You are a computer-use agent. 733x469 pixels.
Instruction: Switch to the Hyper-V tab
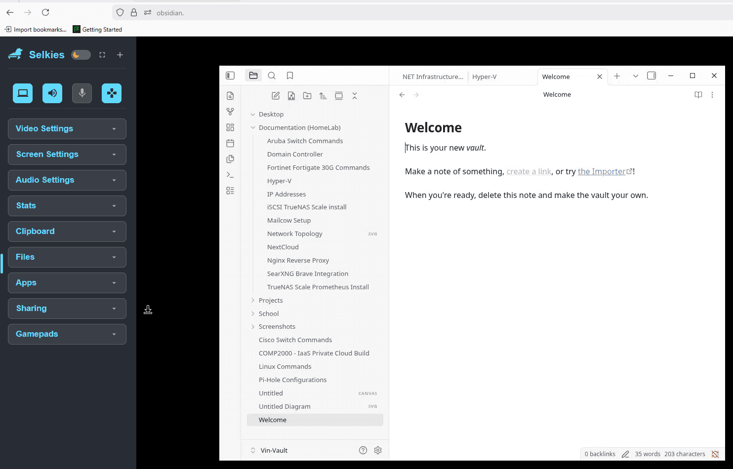coord(484,77)
